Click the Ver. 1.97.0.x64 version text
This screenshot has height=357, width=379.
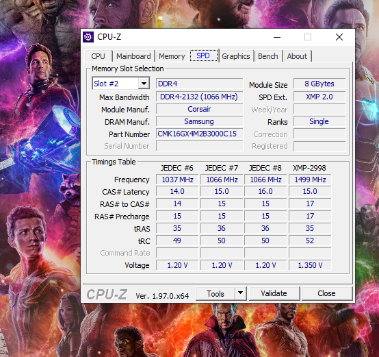(162, 296)
